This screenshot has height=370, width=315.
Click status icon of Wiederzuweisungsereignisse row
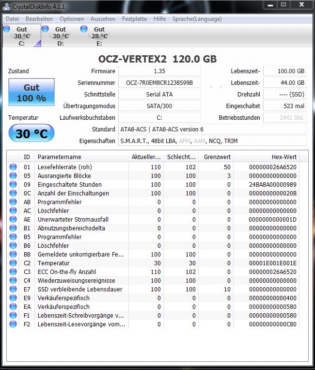13,280
